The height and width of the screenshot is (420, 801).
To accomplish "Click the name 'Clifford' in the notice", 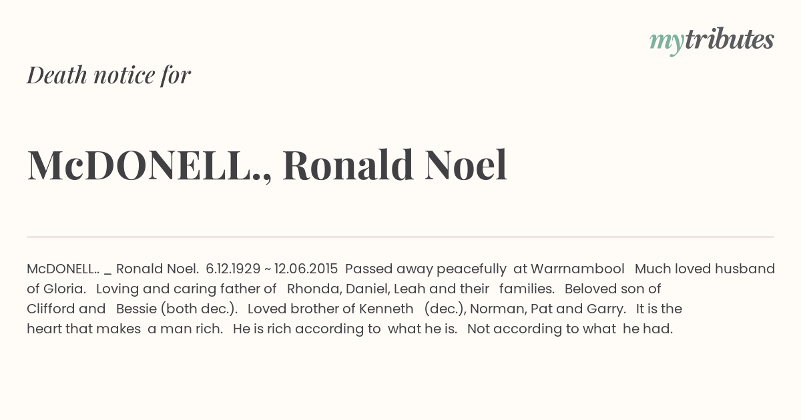I will (51, 309).
